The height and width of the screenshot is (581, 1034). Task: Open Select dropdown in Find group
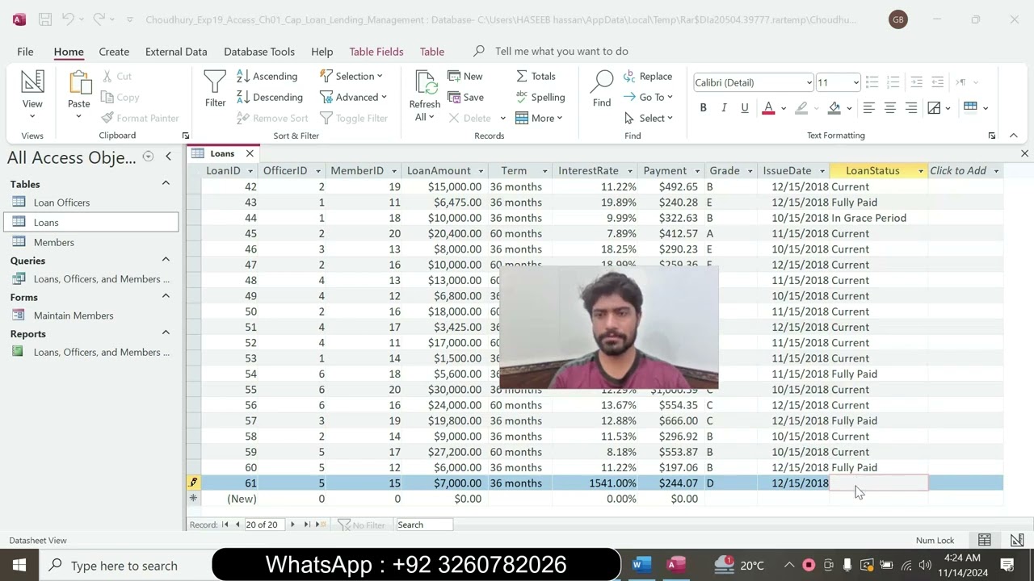[649, 118]
